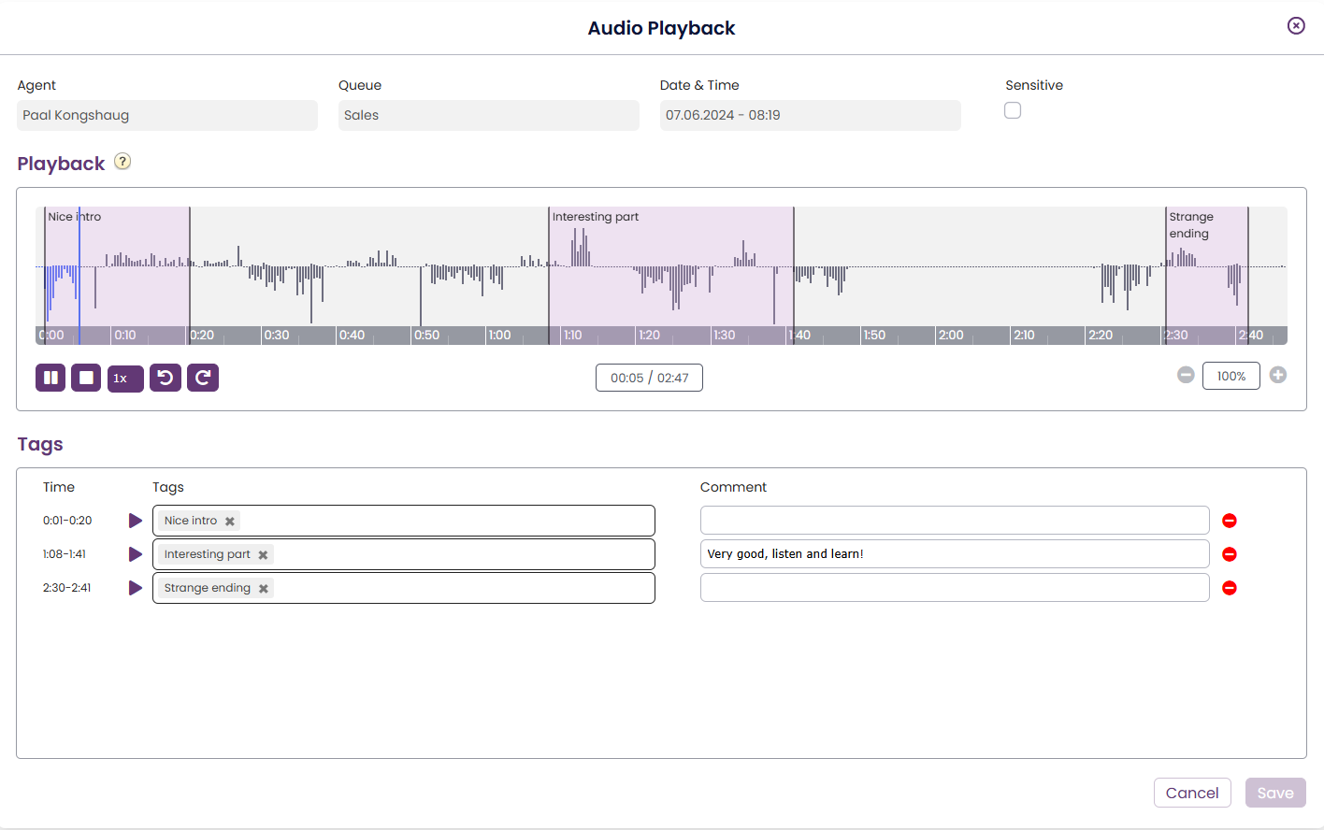
Task: Play the Strange ending tagged segment
Action: [136, 588]
